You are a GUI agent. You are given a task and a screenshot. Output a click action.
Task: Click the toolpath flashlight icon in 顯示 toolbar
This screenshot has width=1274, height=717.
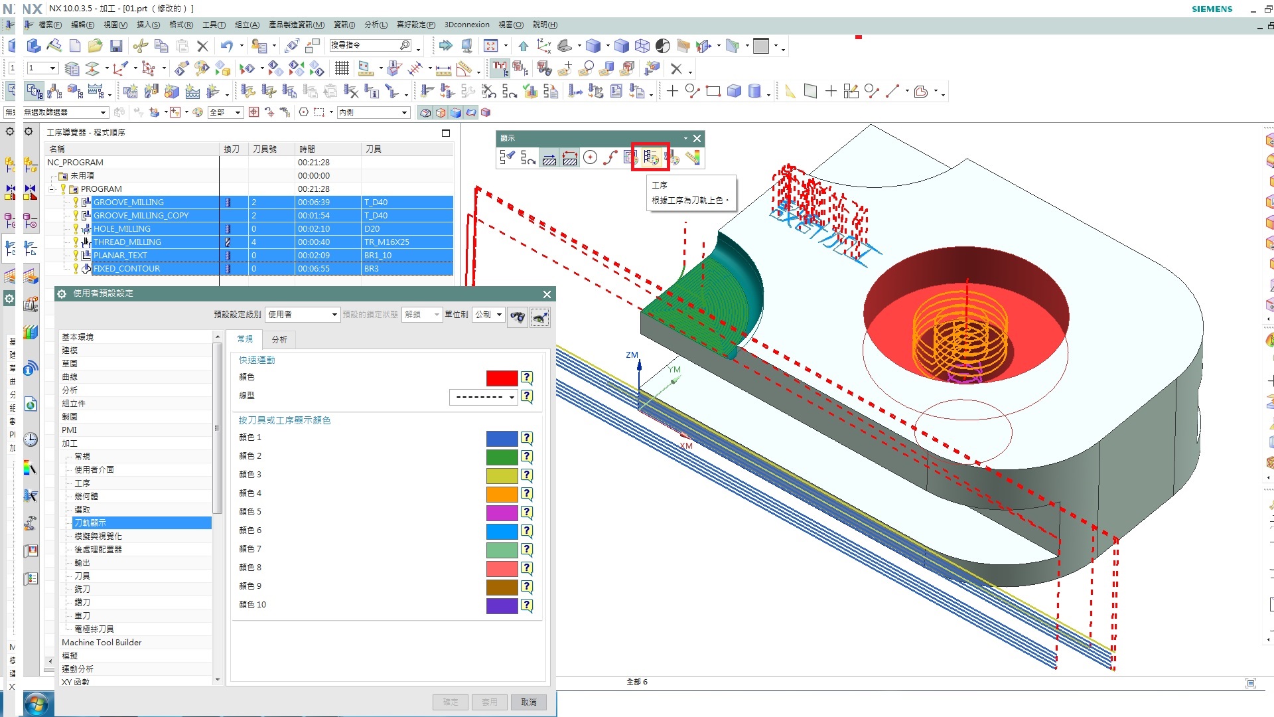coord(507,158)
